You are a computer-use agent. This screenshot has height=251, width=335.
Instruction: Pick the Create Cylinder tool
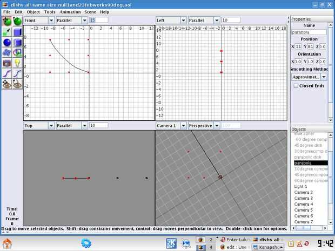17,42
